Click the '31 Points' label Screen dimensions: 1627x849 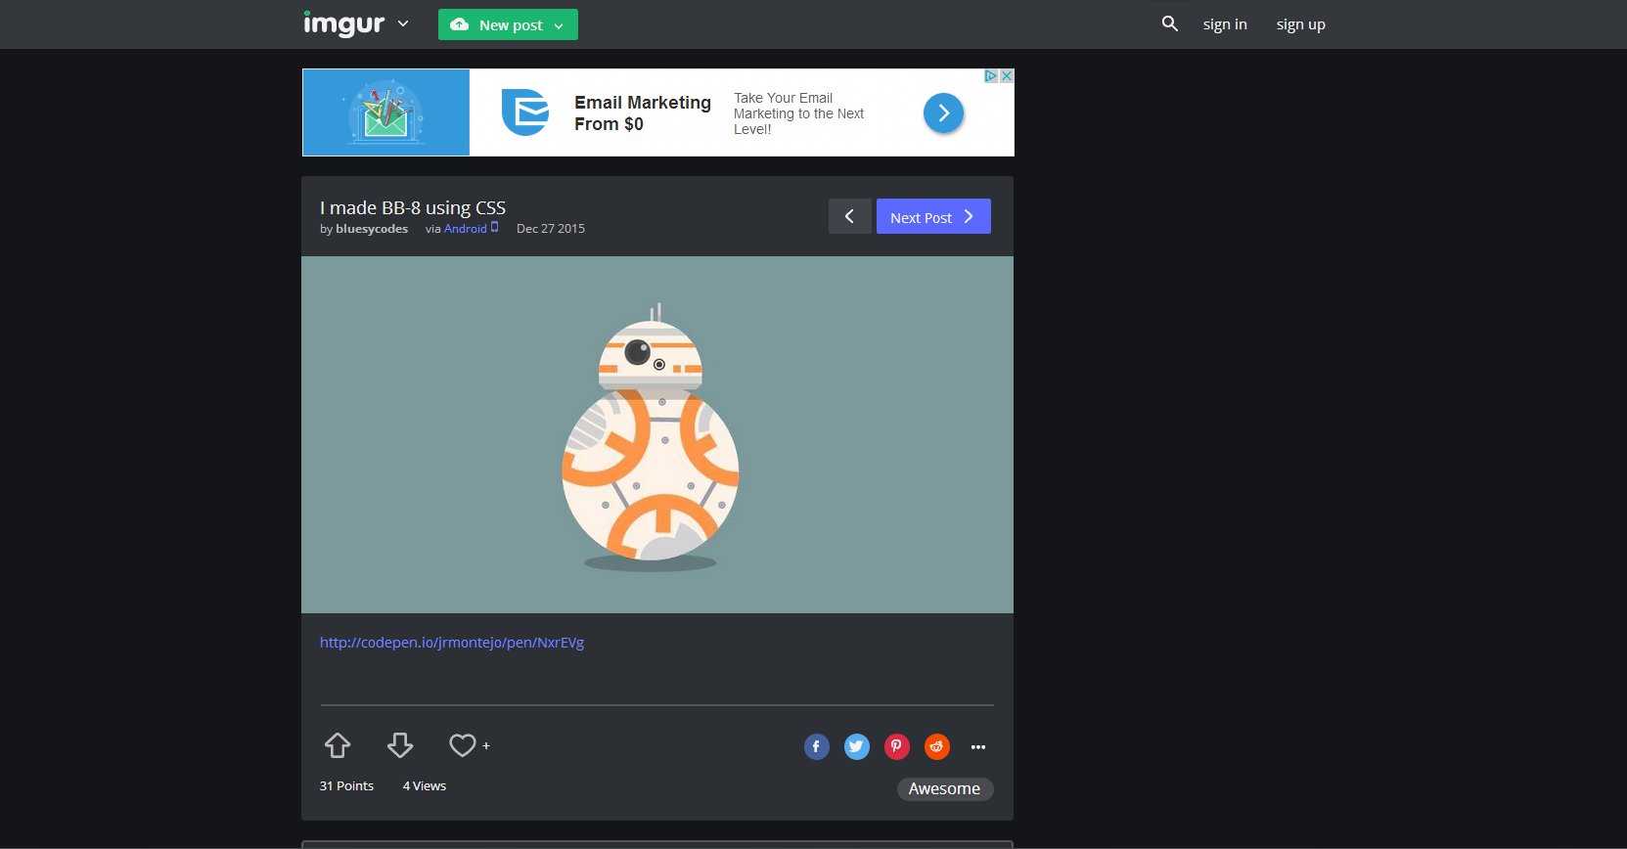pyautogui.click(x=346, y=786)
